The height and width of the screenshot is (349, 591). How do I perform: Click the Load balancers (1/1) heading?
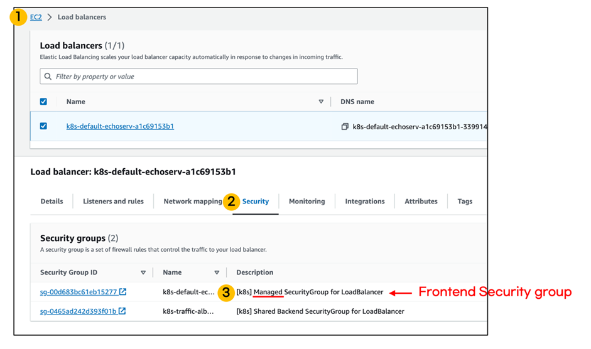pos(82,46)
